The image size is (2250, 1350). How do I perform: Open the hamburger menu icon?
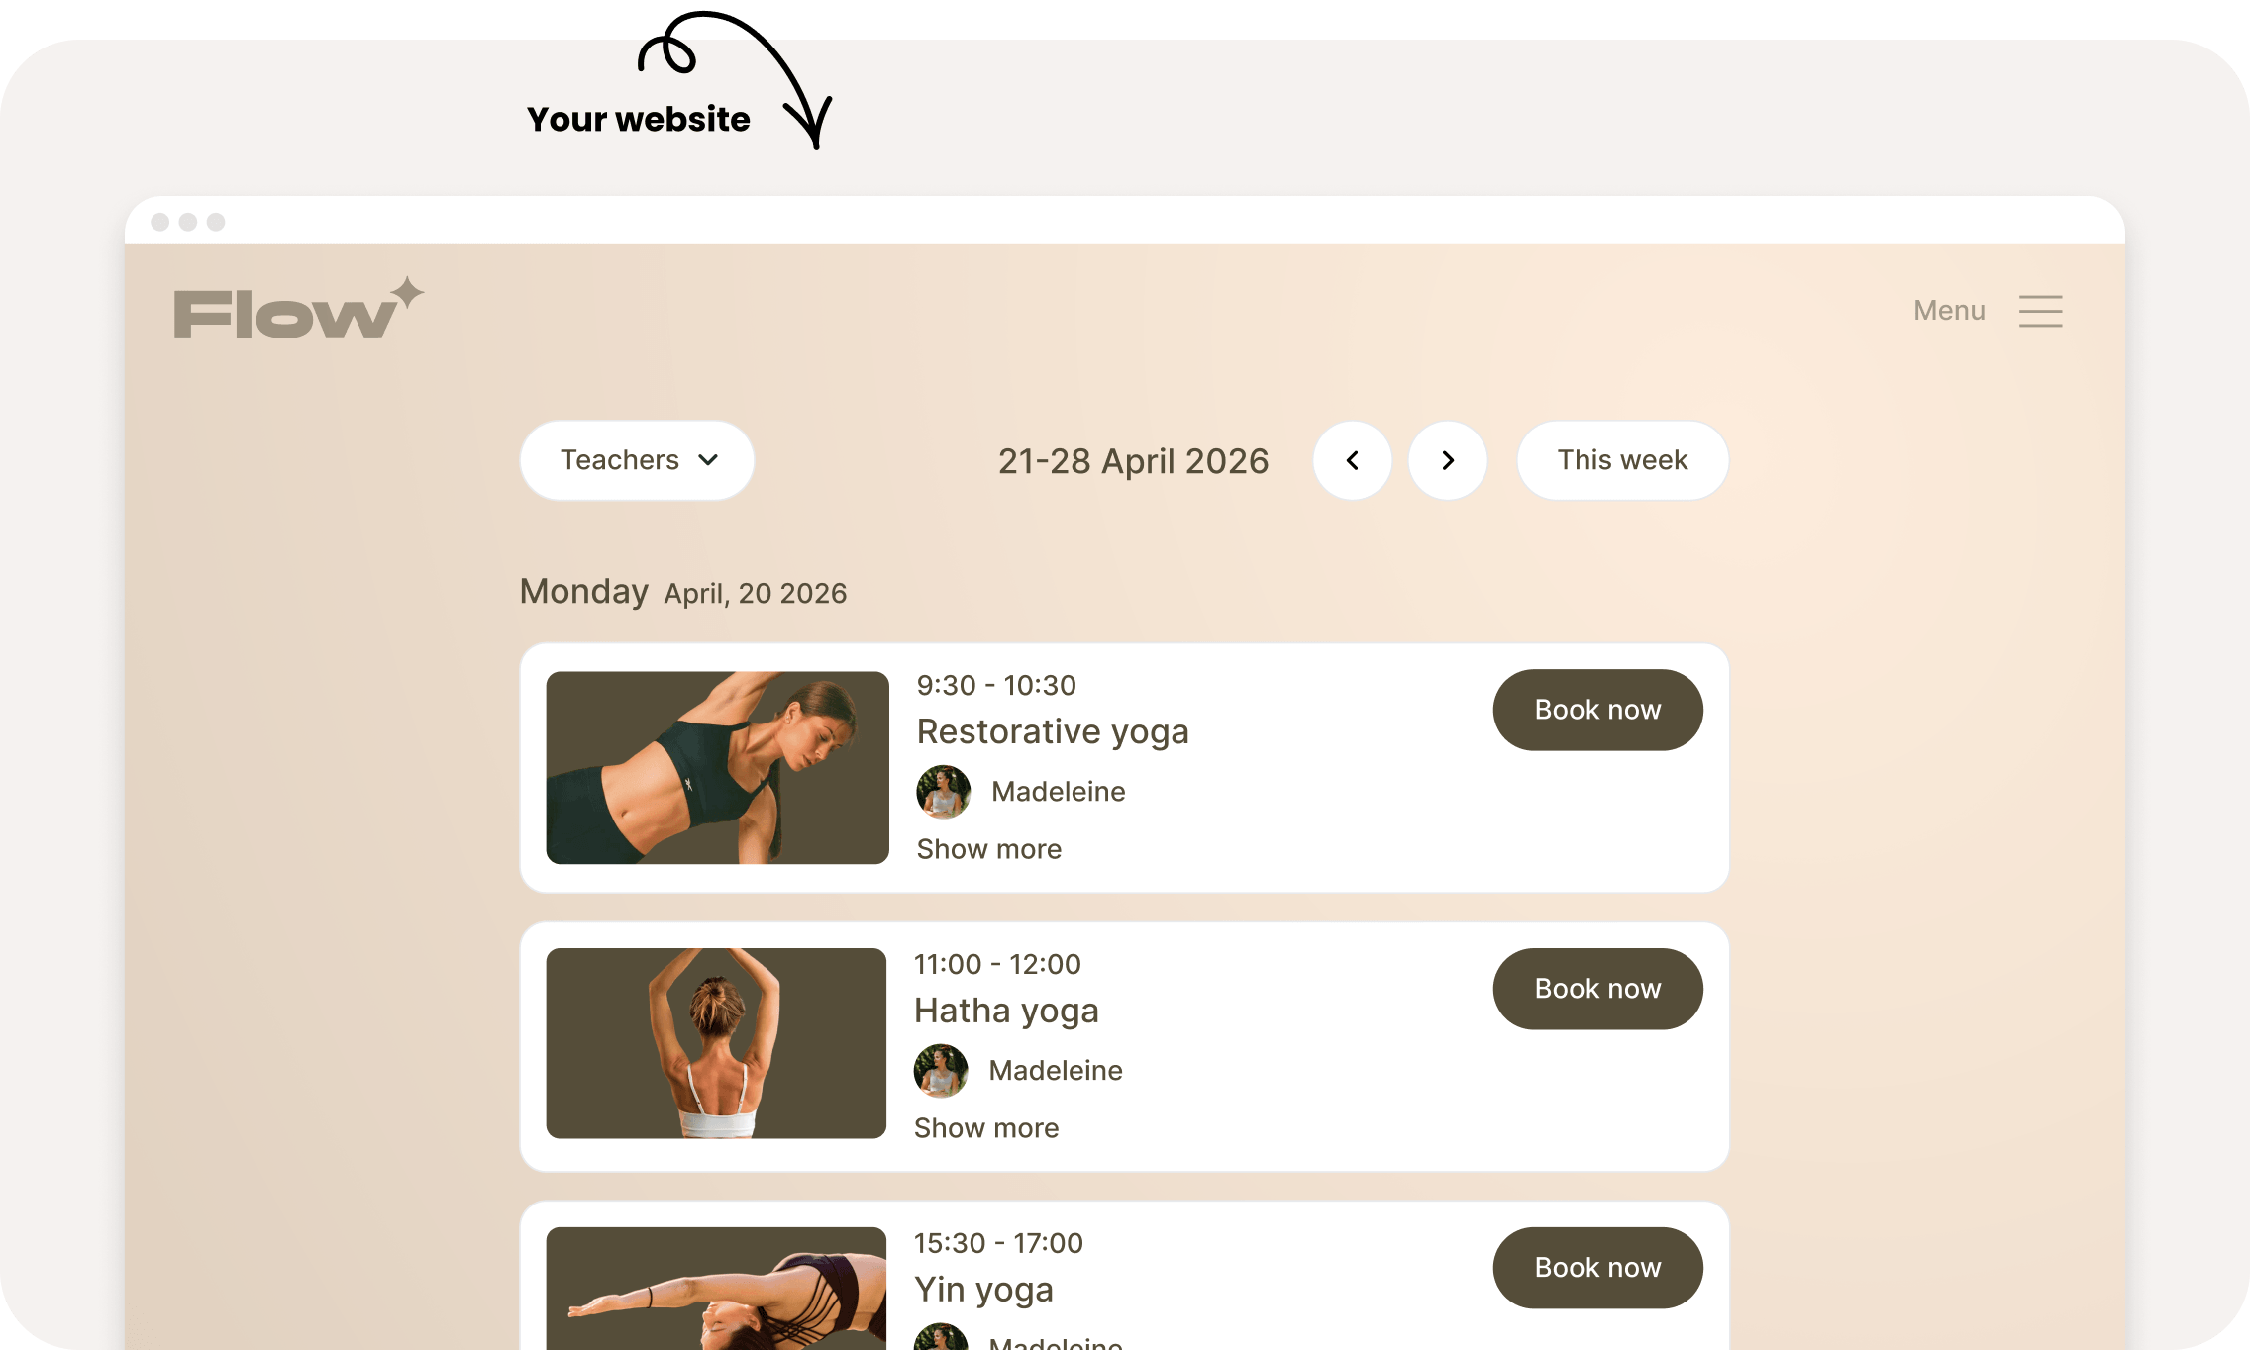tap(2040, 311)
